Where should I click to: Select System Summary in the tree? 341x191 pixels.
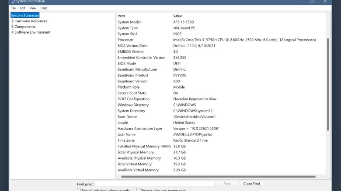pos(25,15)
